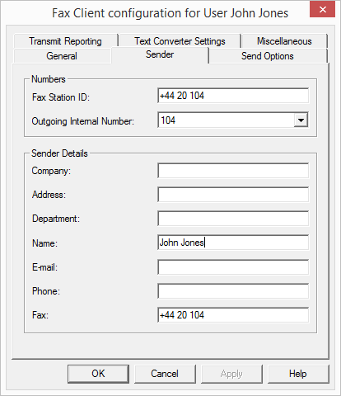Open Help for this dialog
Image resolution: width=341 pixels, height=396 pixels.
coord(298,374)
